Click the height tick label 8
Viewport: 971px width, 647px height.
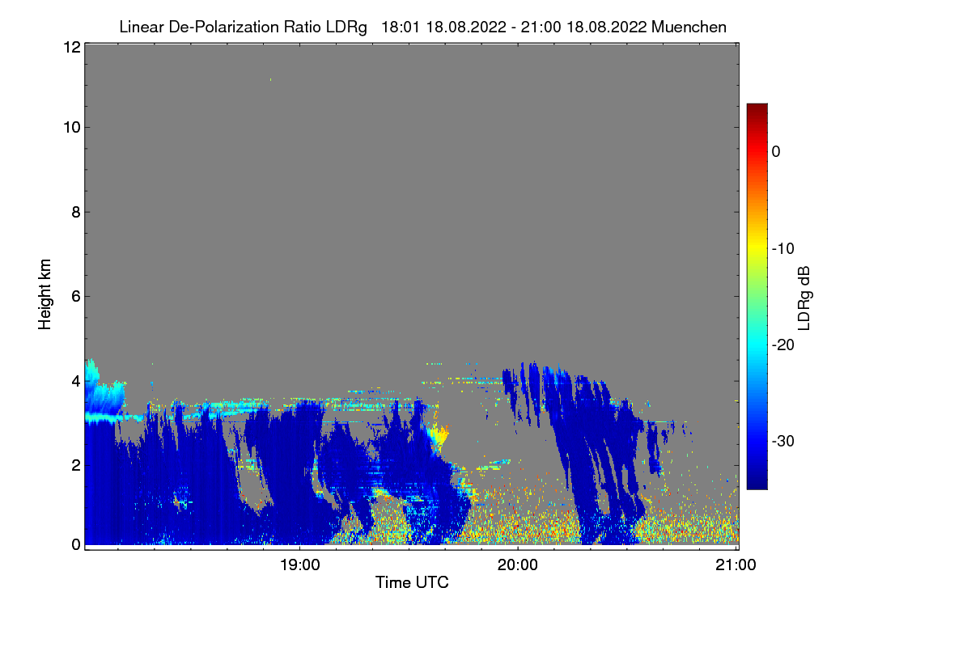tap(75, 213)
